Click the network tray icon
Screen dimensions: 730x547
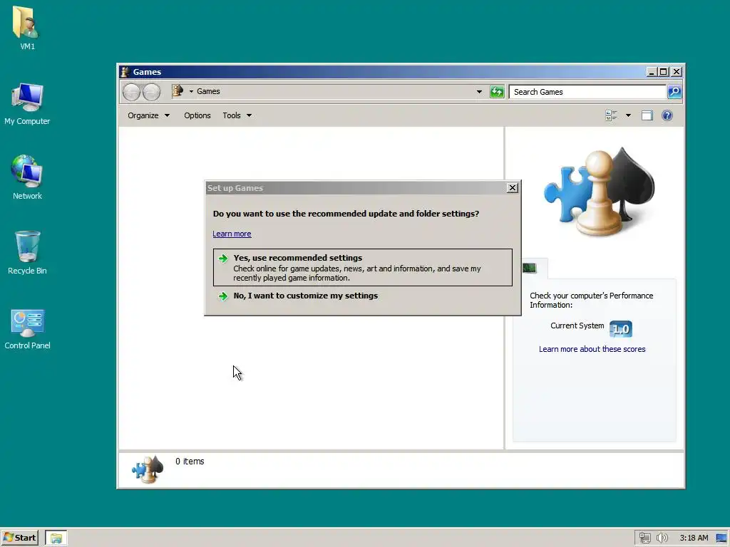(644, 538)
